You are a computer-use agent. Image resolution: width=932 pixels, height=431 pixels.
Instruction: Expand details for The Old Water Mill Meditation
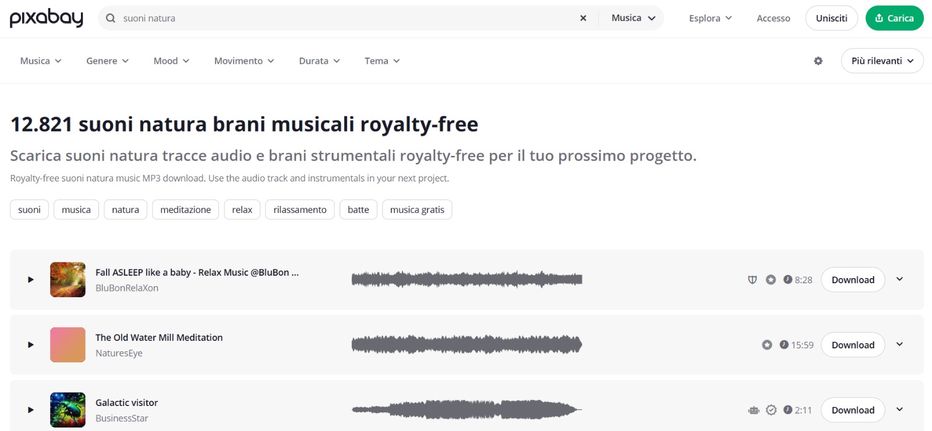(x=899, y=344)
